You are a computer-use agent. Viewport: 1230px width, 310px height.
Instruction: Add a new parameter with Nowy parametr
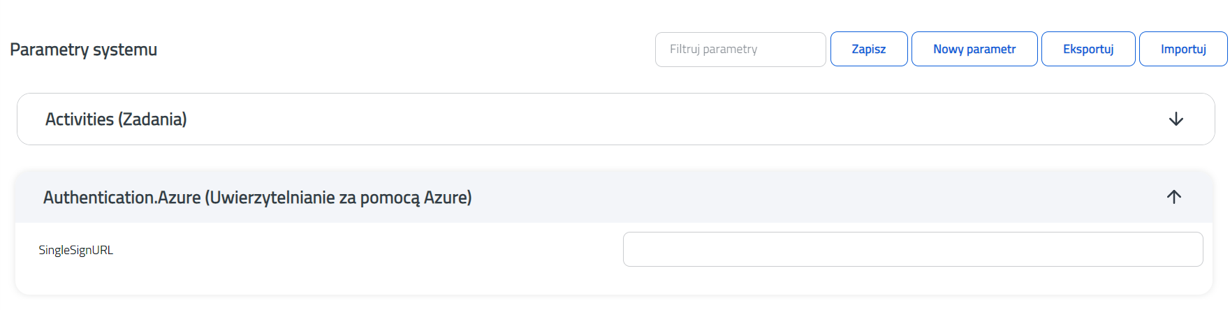(974, 50)
